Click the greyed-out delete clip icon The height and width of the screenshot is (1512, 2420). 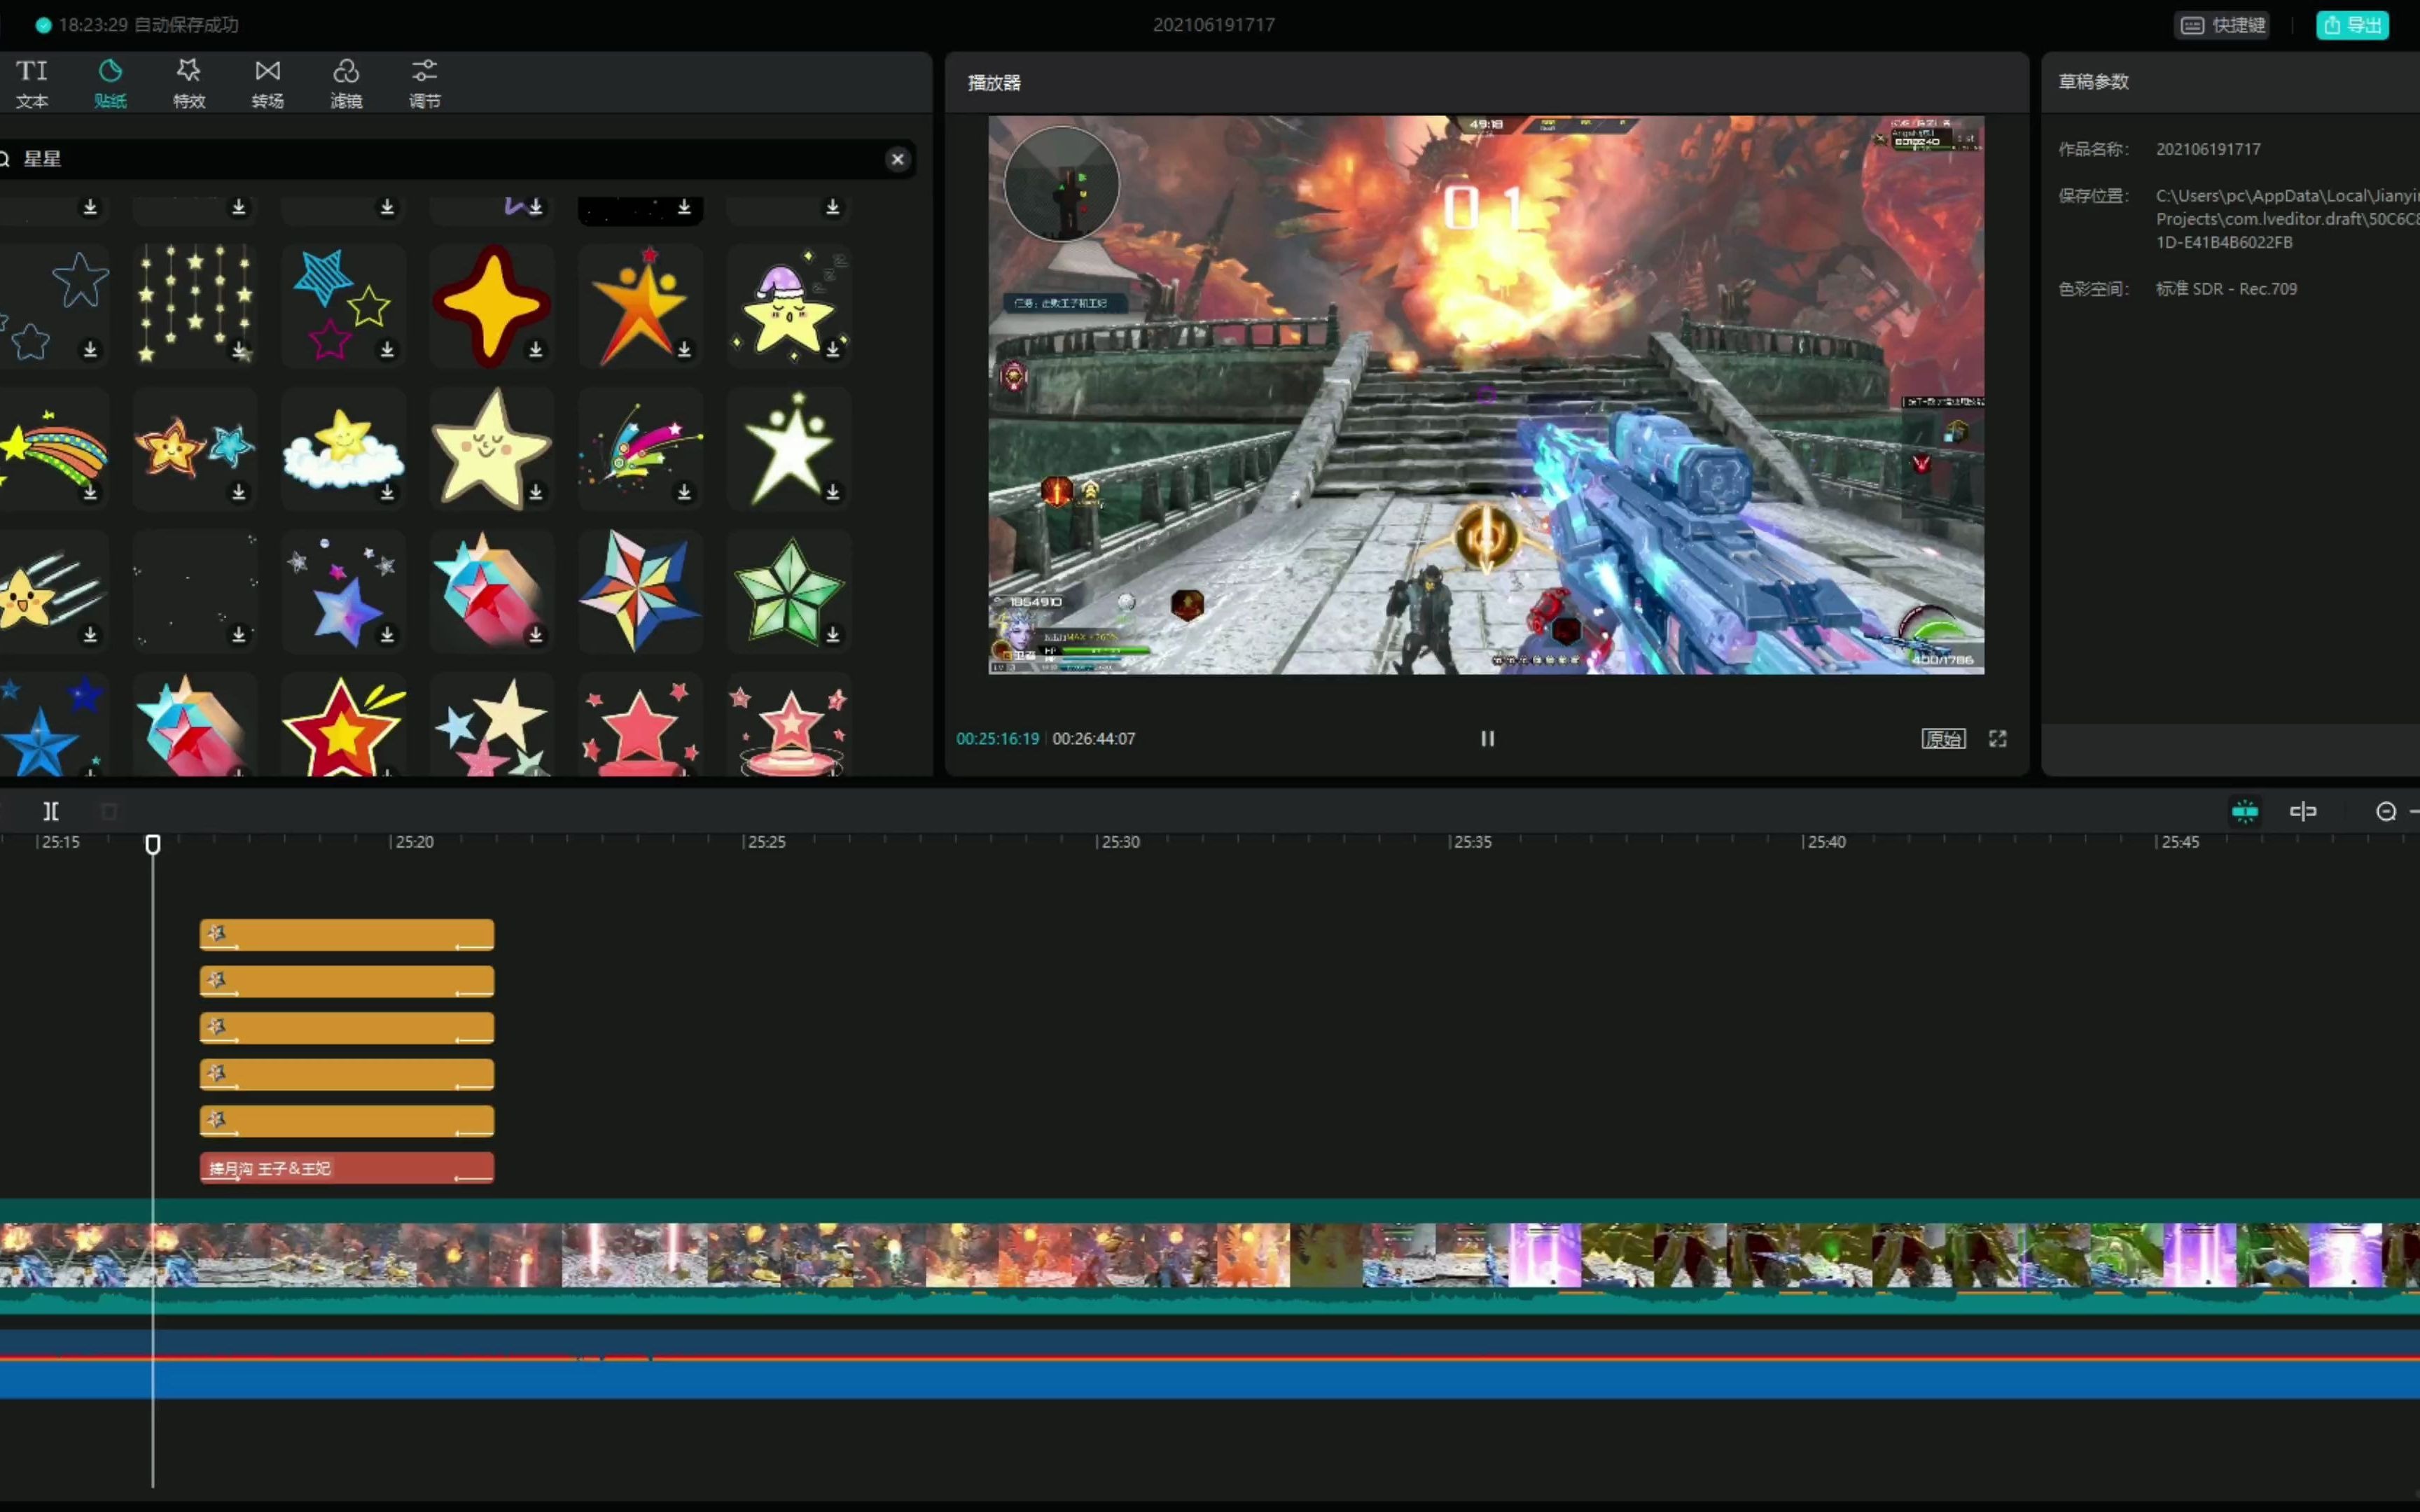[x=110, y=811]
